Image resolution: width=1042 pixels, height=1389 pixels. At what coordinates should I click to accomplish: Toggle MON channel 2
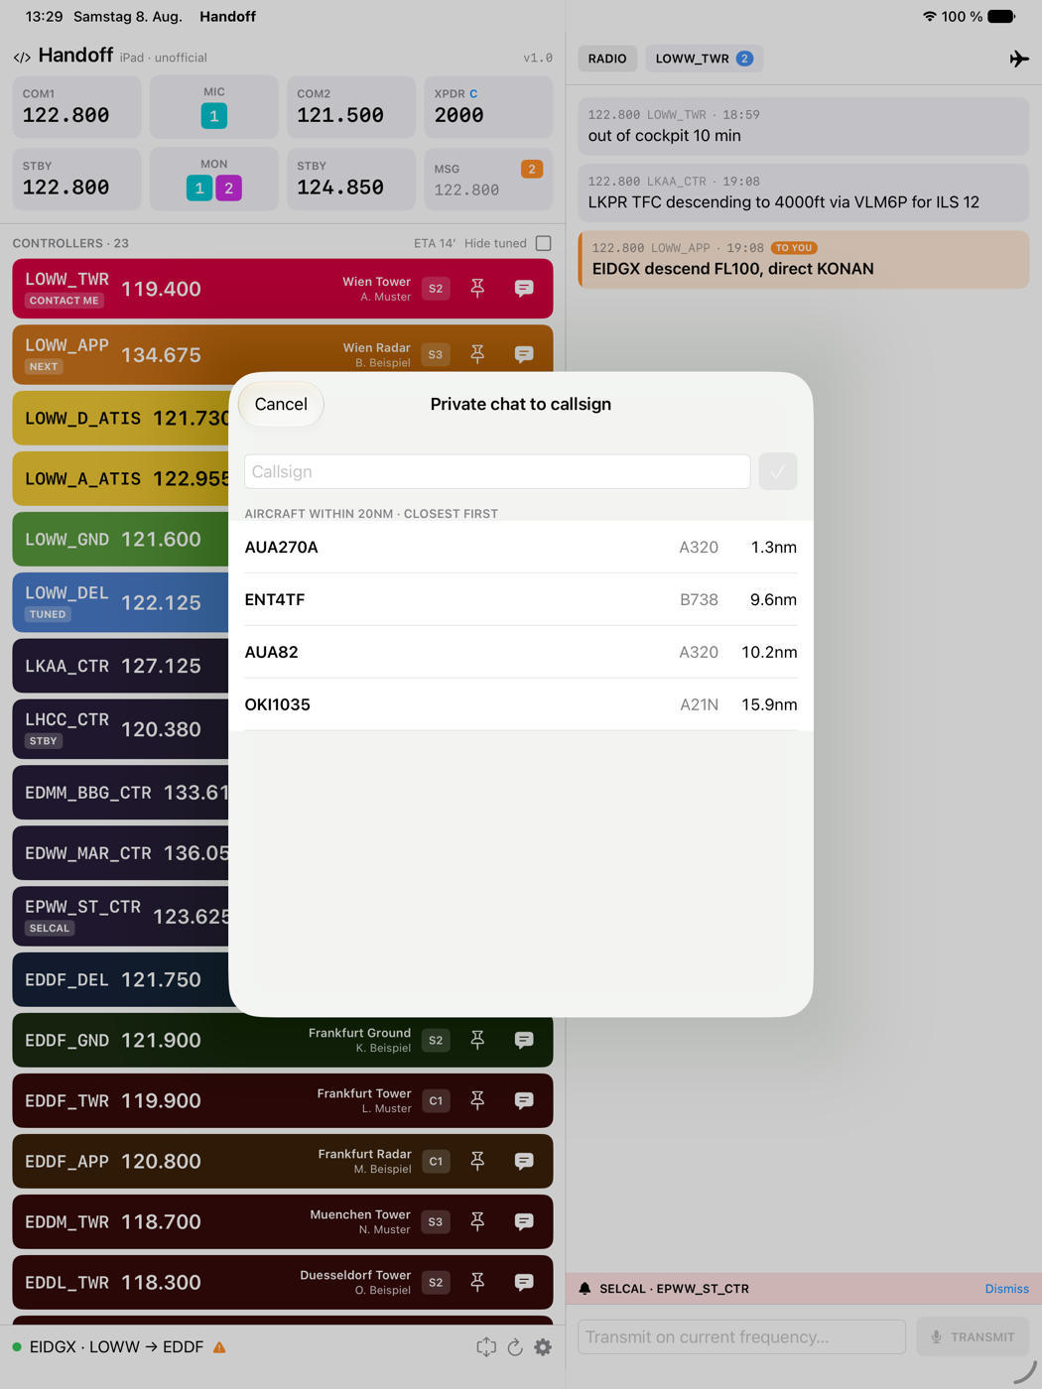(229, 188)
